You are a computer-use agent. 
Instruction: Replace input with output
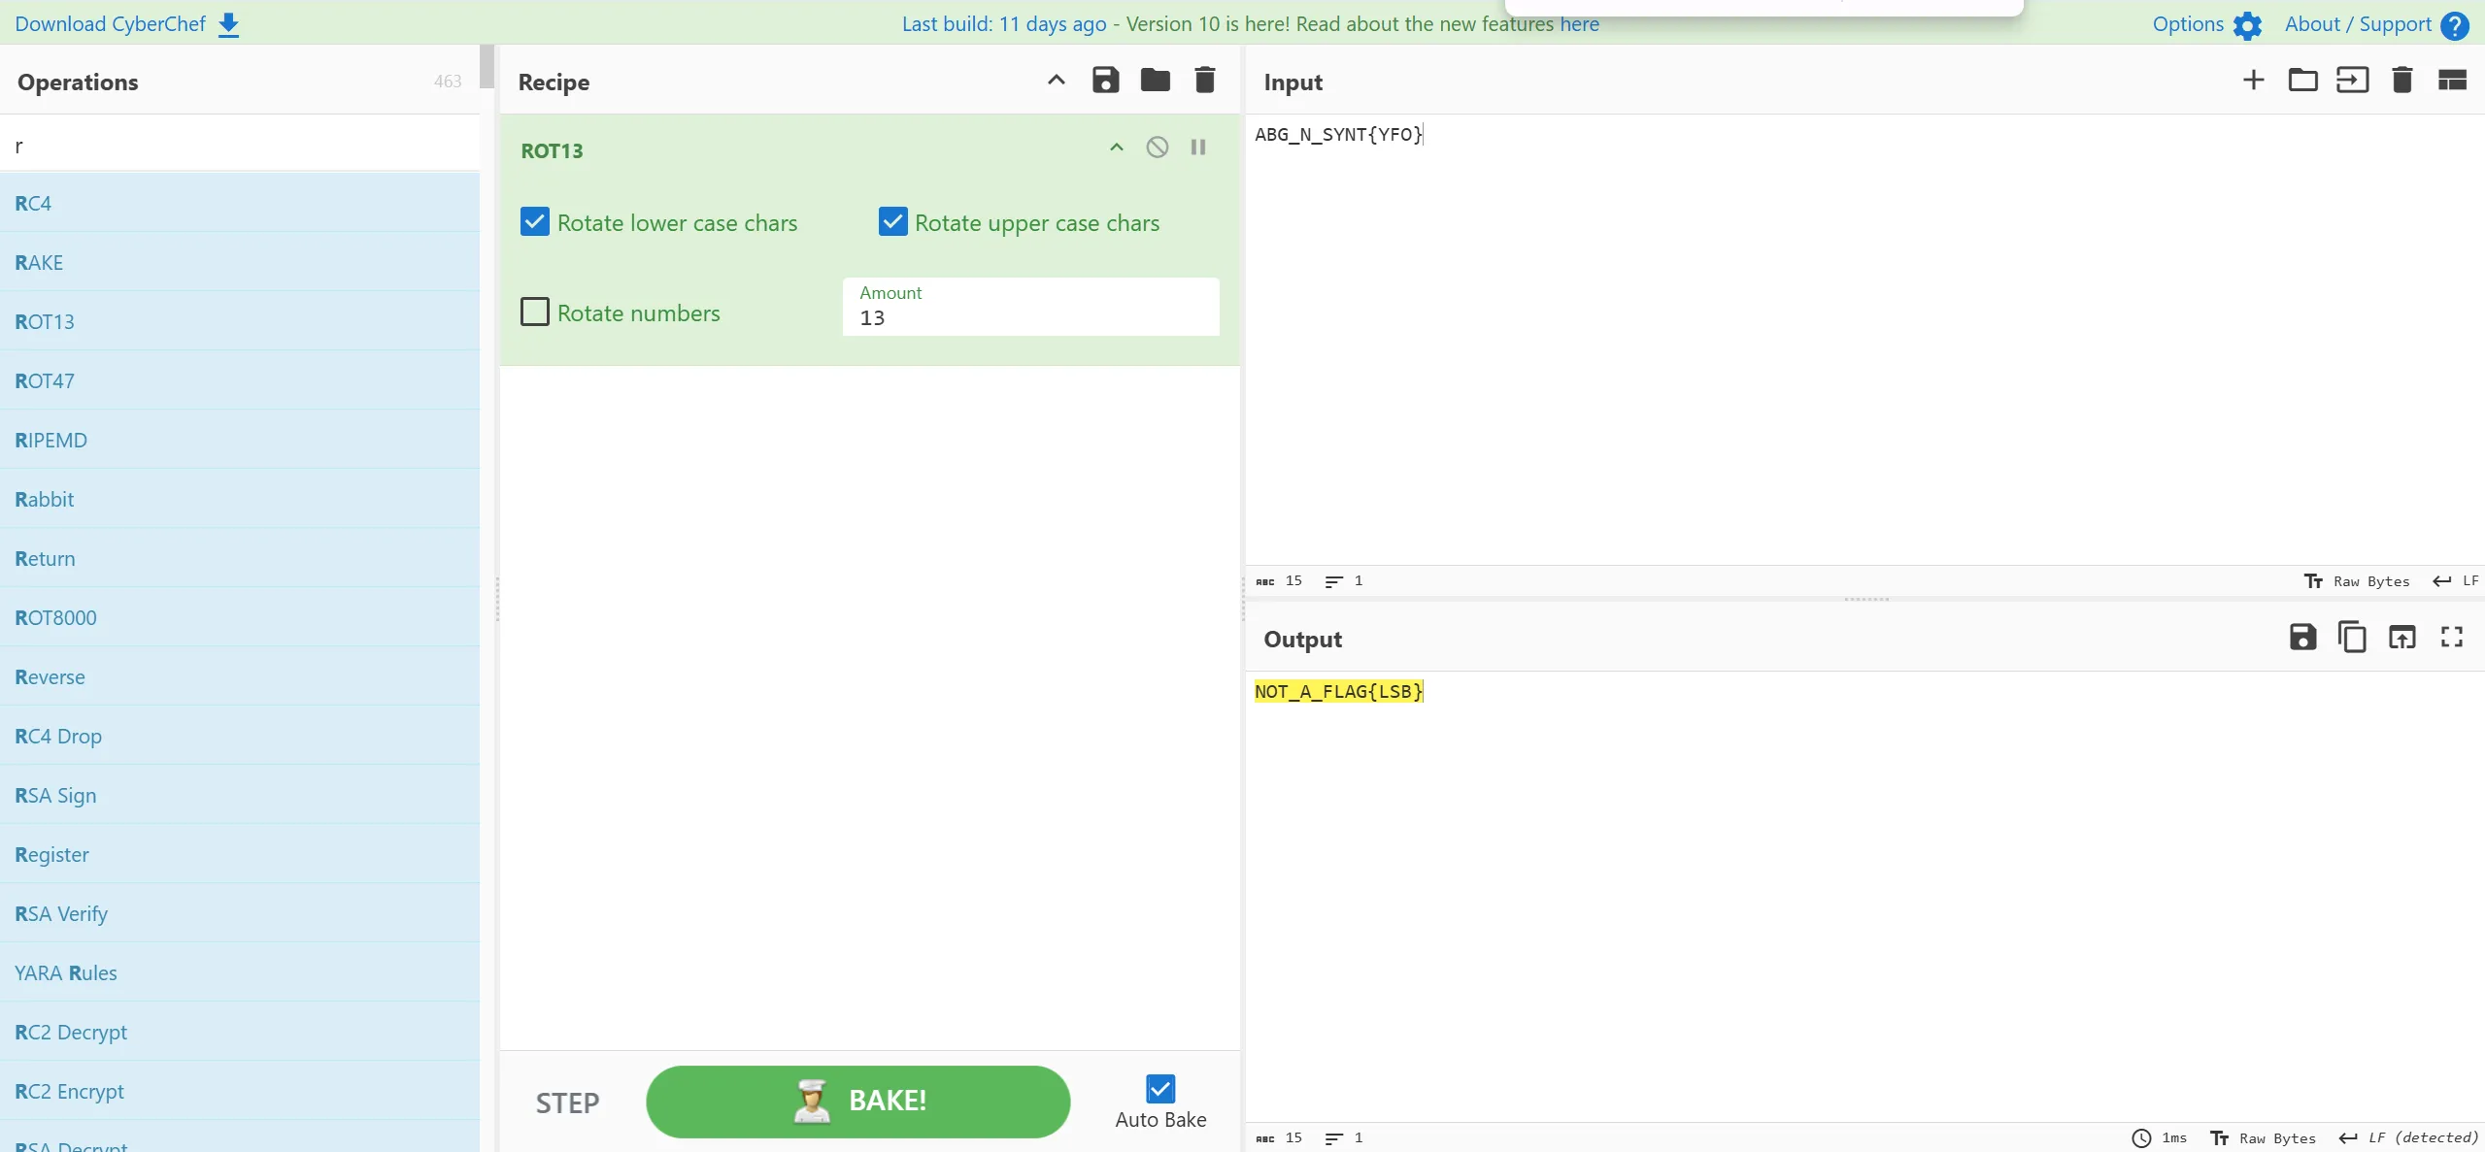click(2401, 638)
